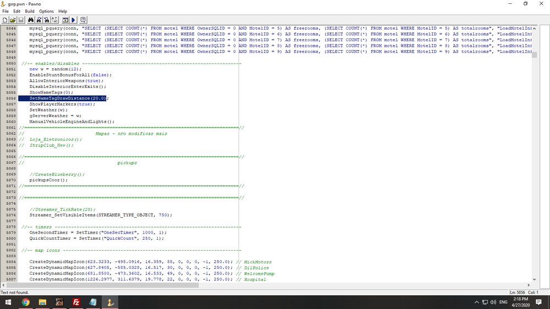Viewport: 550px width, 309px height.
Task: Click the ShowPlayerMarkers(true) line
Action: tap(62, 104)
